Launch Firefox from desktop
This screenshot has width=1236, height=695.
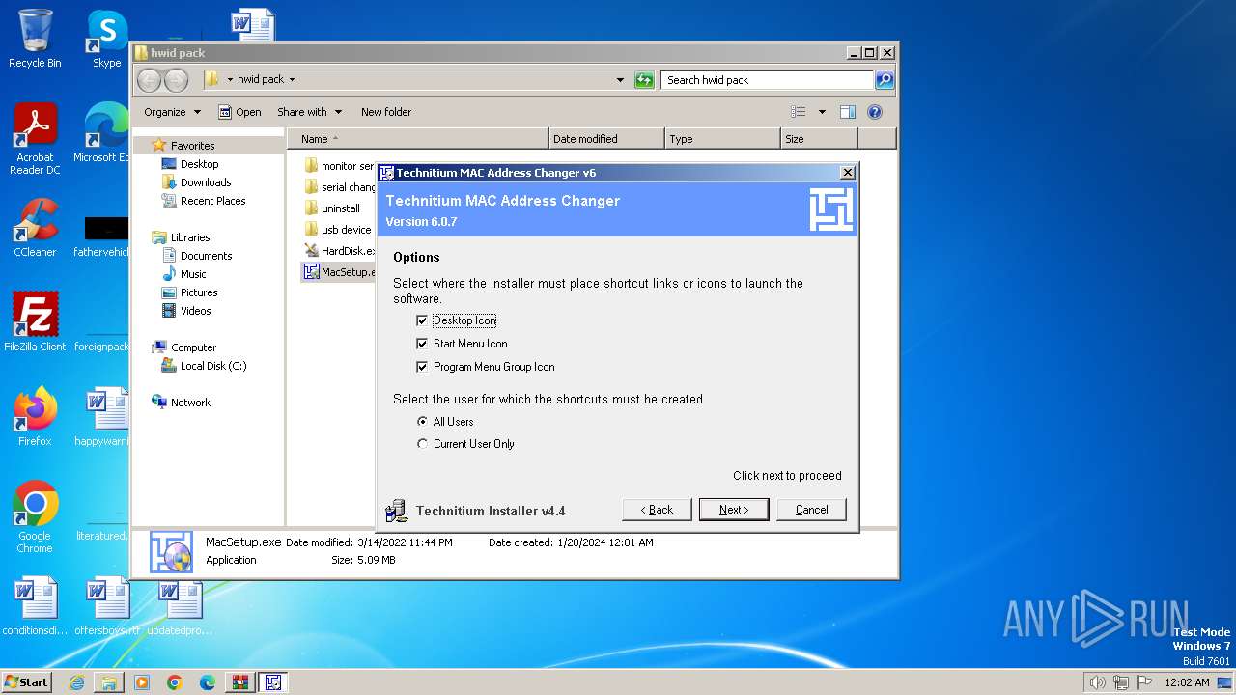coord(35,416)
